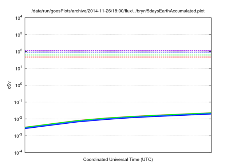Click the 10^1 y-axis tick label

point(19,69)
